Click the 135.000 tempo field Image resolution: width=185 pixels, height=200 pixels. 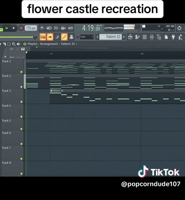31,28
